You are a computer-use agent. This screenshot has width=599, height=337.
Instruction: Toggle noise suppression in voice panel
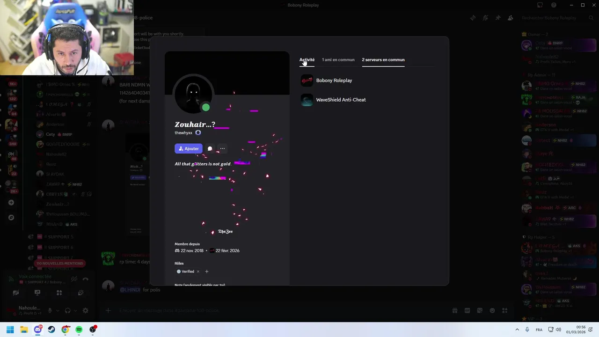click(x=74, y=279)
